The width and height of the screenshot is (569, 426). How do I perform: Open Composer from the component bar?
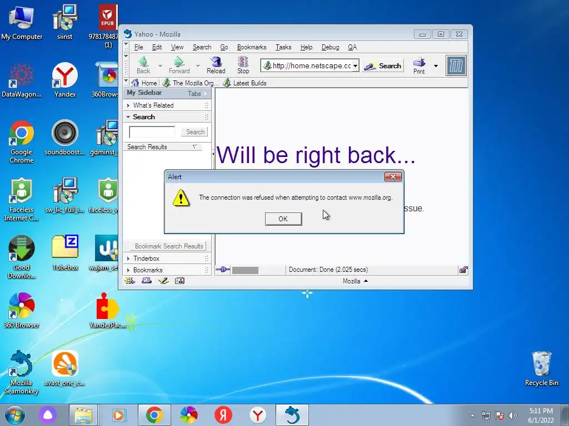tap(163, 281)
